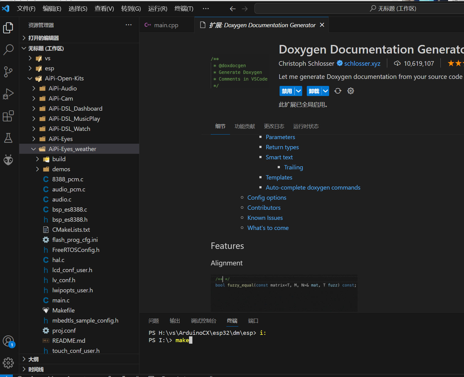Click the extension sync refresh icon
Image resolution: width=464 pixels, height=377 pixels.
tap(338, 91)
